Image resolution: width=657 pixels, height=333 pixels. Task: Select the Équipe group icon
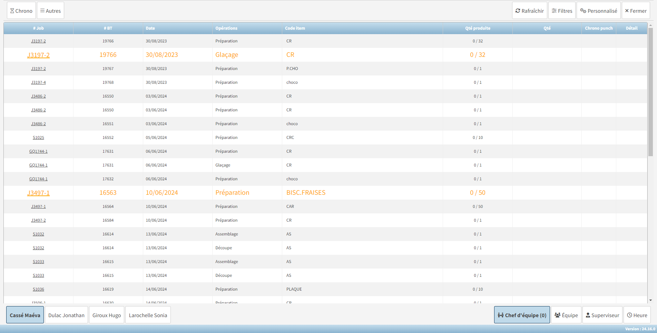[x=557, y=315]
